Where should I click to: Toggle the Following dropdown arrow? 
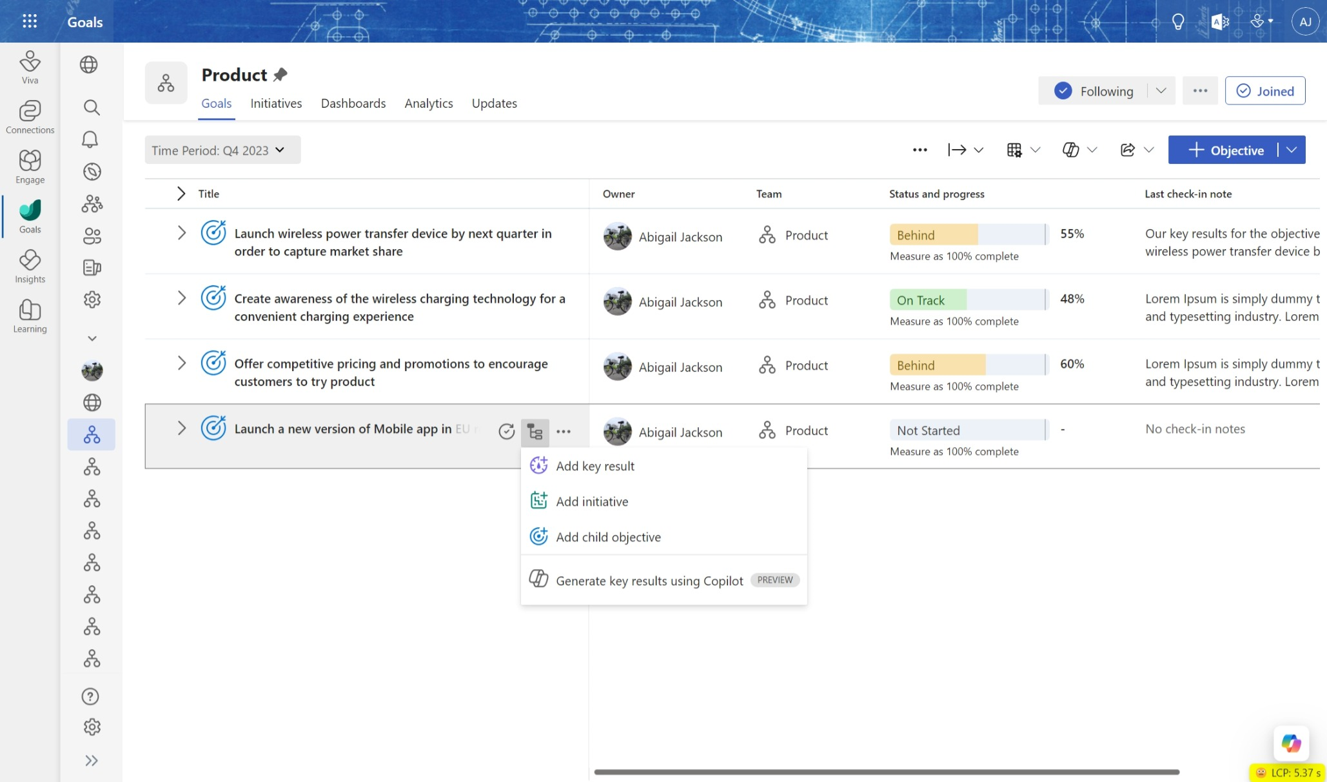pyautogui.click(x=1161, y=90)
